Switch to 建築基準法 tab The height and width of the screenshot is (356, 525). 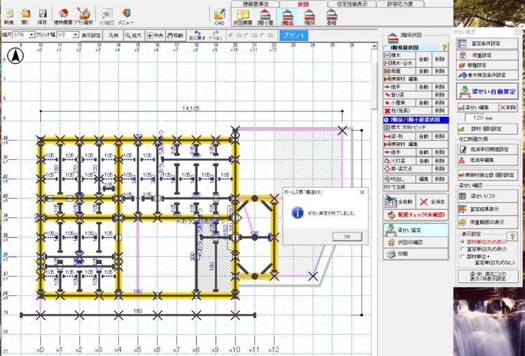tap(256, 3)
